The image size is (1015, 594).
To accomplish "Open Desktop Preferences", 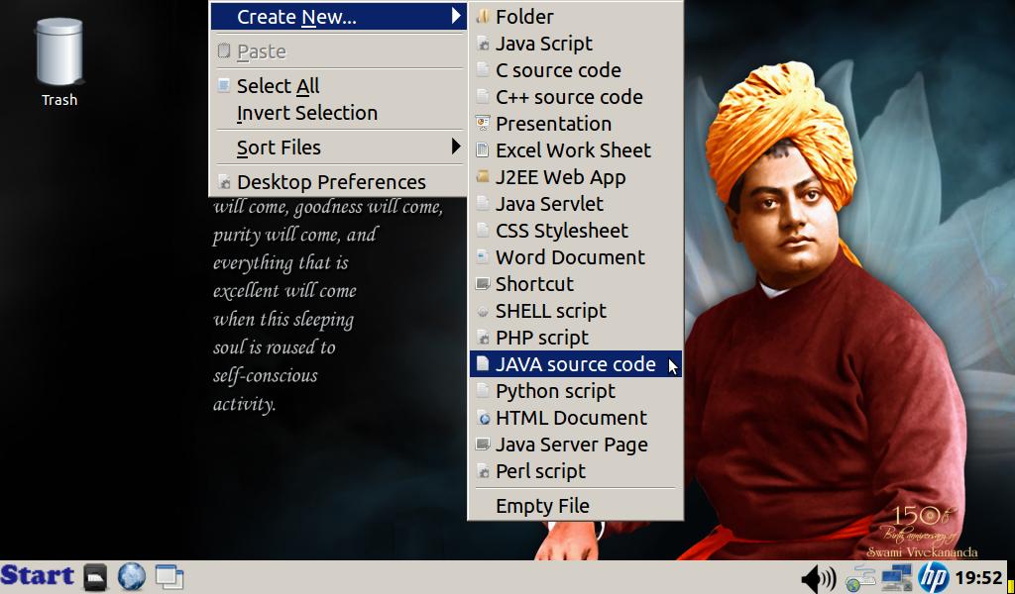I will [337, 182].
